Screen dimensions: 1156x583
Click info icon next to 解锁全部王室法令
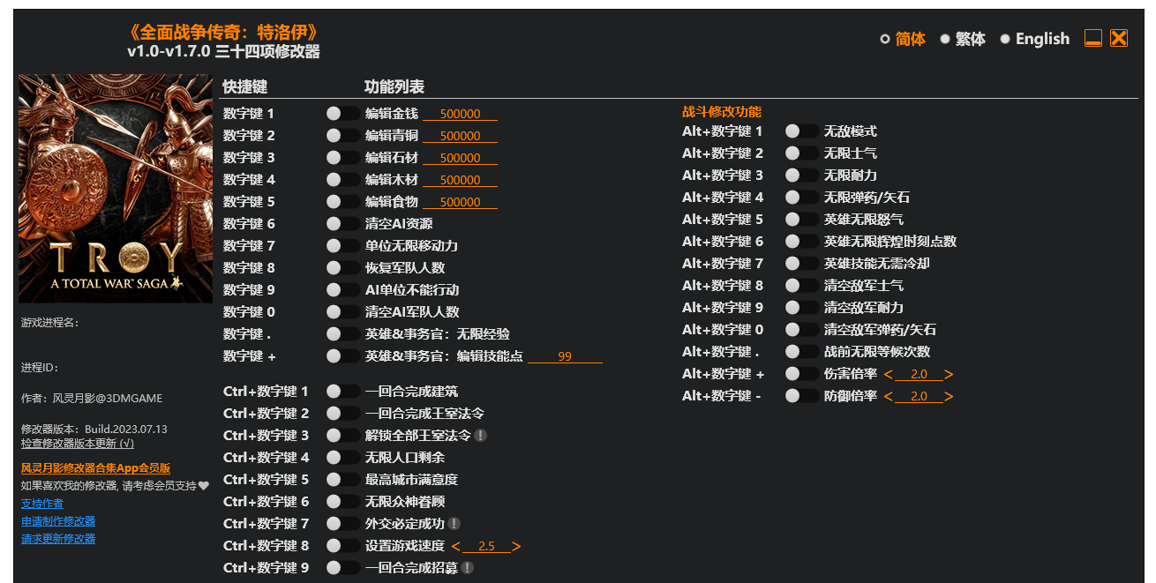click(480, 436)
